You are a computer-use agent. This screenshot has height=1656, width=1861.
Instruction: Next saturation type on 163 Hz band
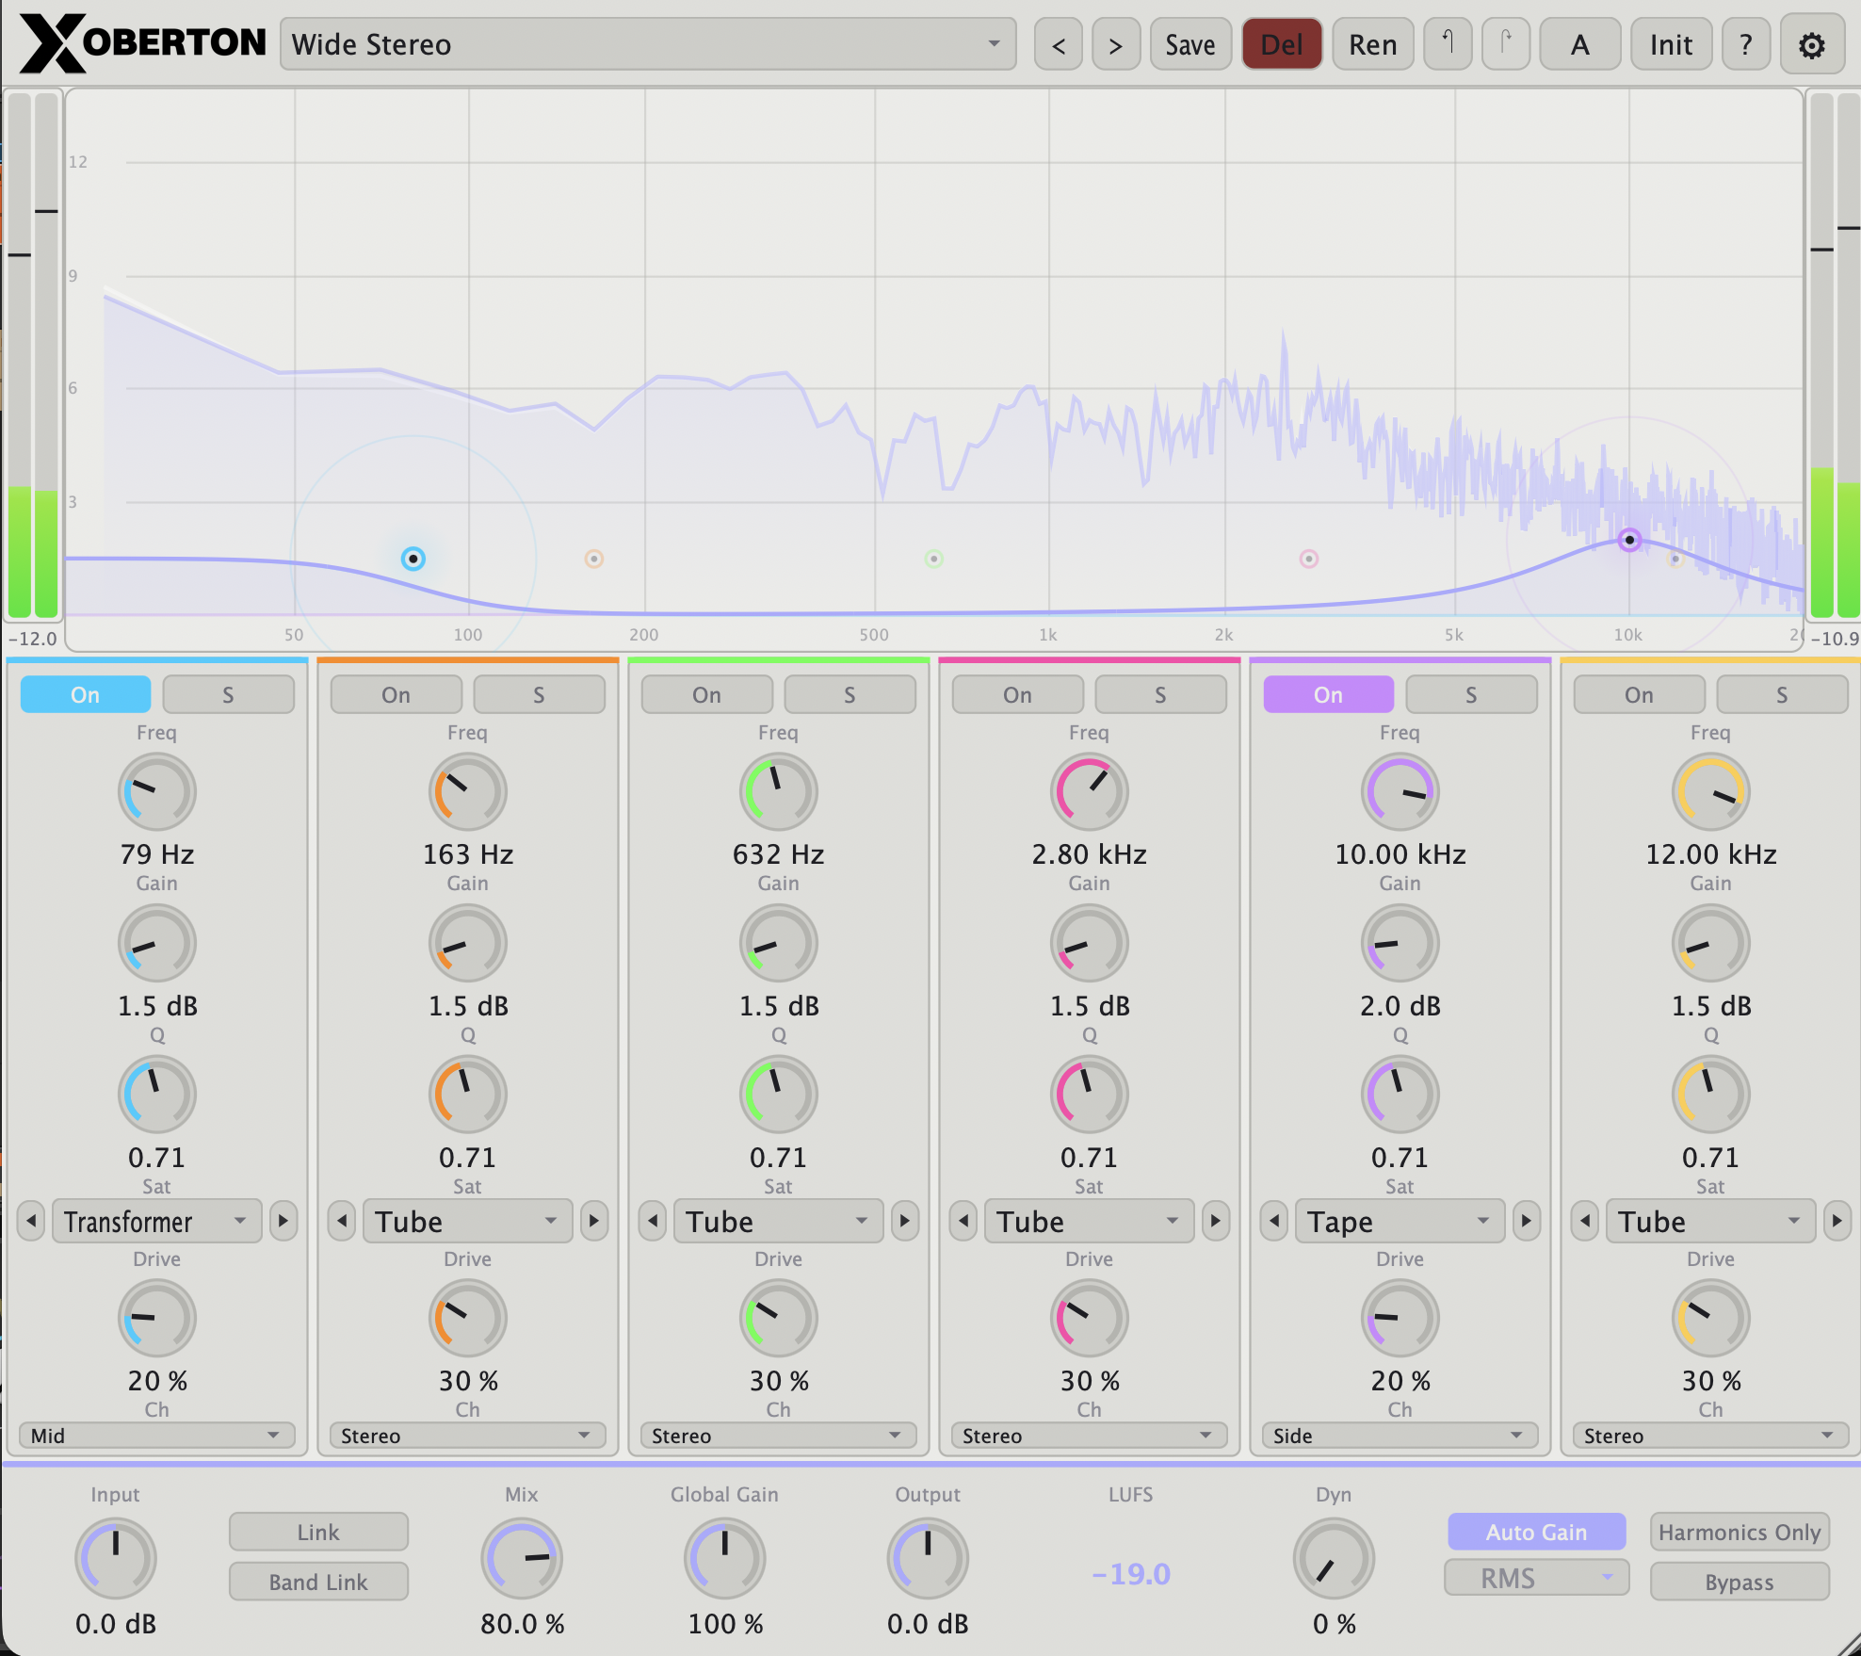594,1221
